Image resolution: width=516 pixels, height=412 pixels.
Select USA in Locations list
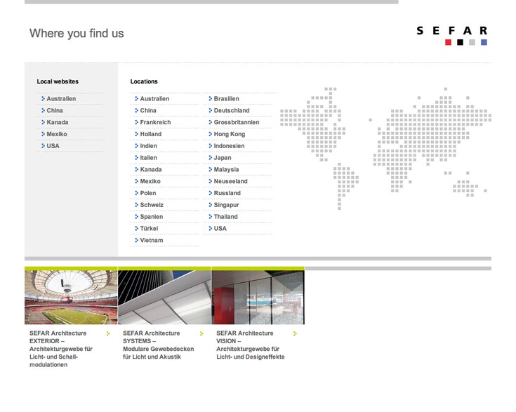point(220,229)
